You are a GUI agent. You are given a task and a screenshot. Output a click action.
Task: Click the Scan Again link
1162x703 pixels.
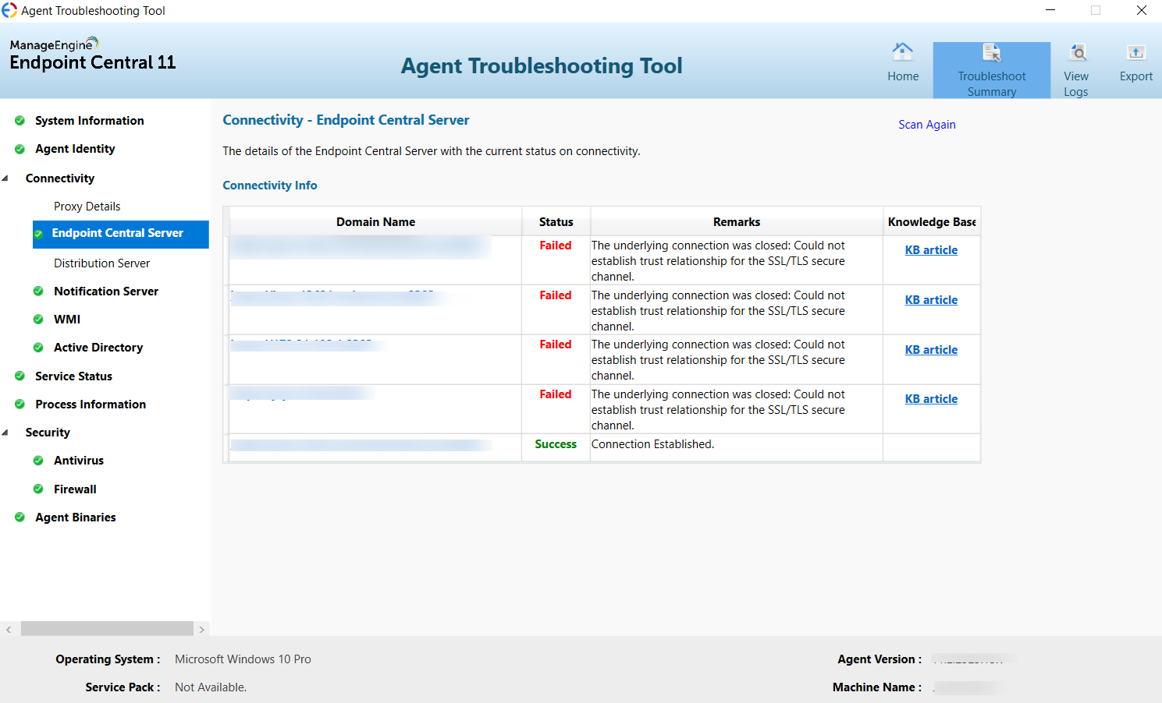pos(927,125)
